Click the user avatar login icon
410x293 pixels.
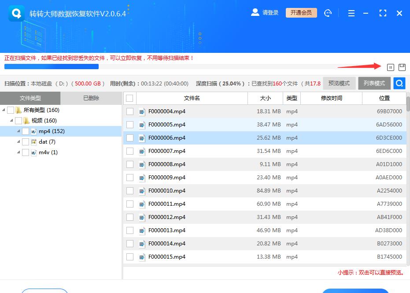pyautogui.click(x=255, y=12)
